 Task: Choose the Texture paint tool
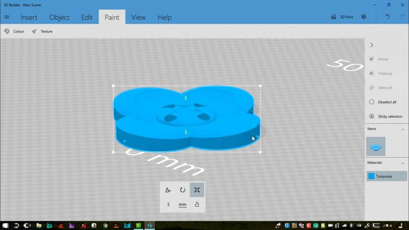coord(42,31)
